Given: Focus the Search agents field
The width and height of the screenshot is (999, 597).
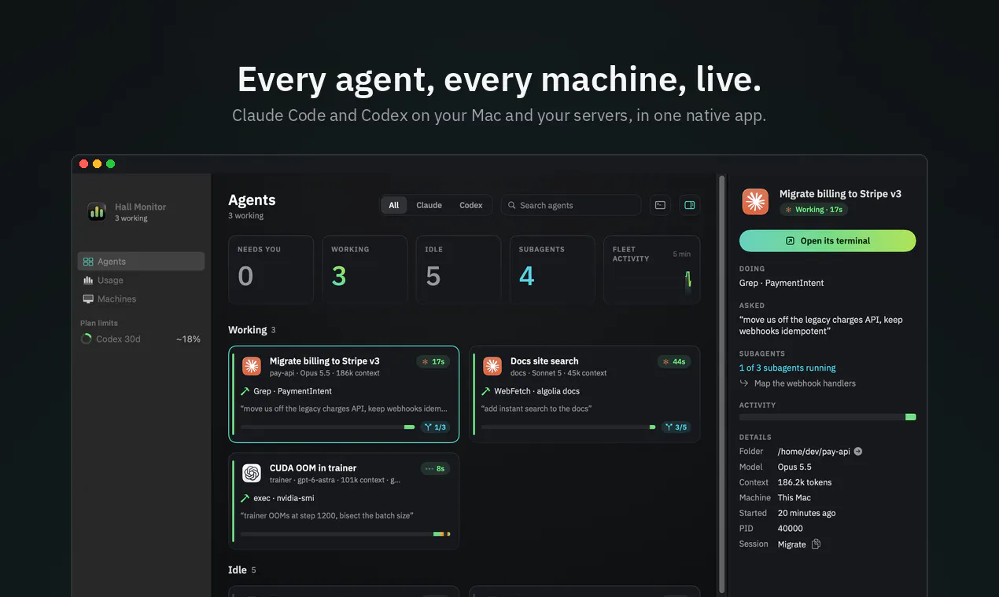Looking at the screenshot, I should [x=571, y=205].
